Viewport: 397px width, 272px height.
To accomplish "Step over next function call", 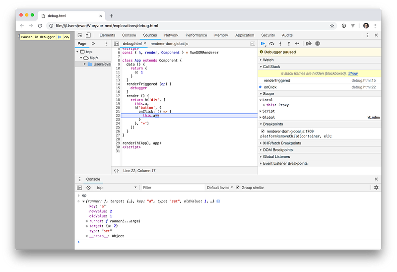I will tap(271, 44).
